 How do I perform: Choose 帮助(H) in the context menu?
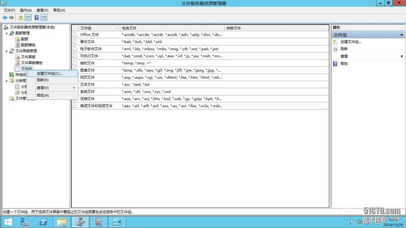pyautogui.click(x=52, y=96)
